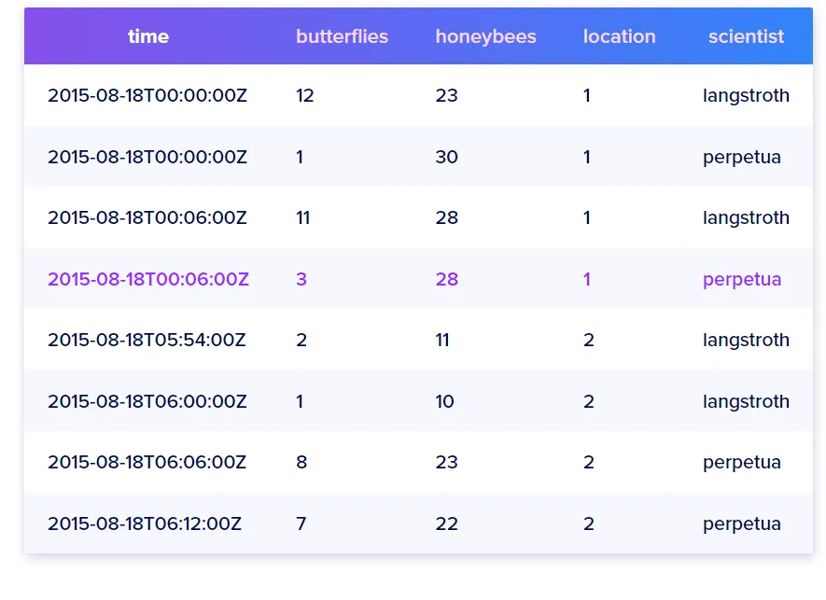826x600 pixels.
Task: Click the highlighted purple perpetua cell
Action: pyautogui.click(x=742, y=279)
